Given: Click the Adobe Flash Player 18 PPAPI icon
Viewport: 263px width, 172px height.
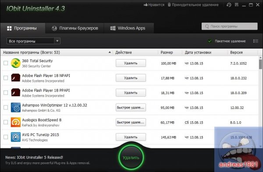Looking at the screenshot, I should (16, 92).
